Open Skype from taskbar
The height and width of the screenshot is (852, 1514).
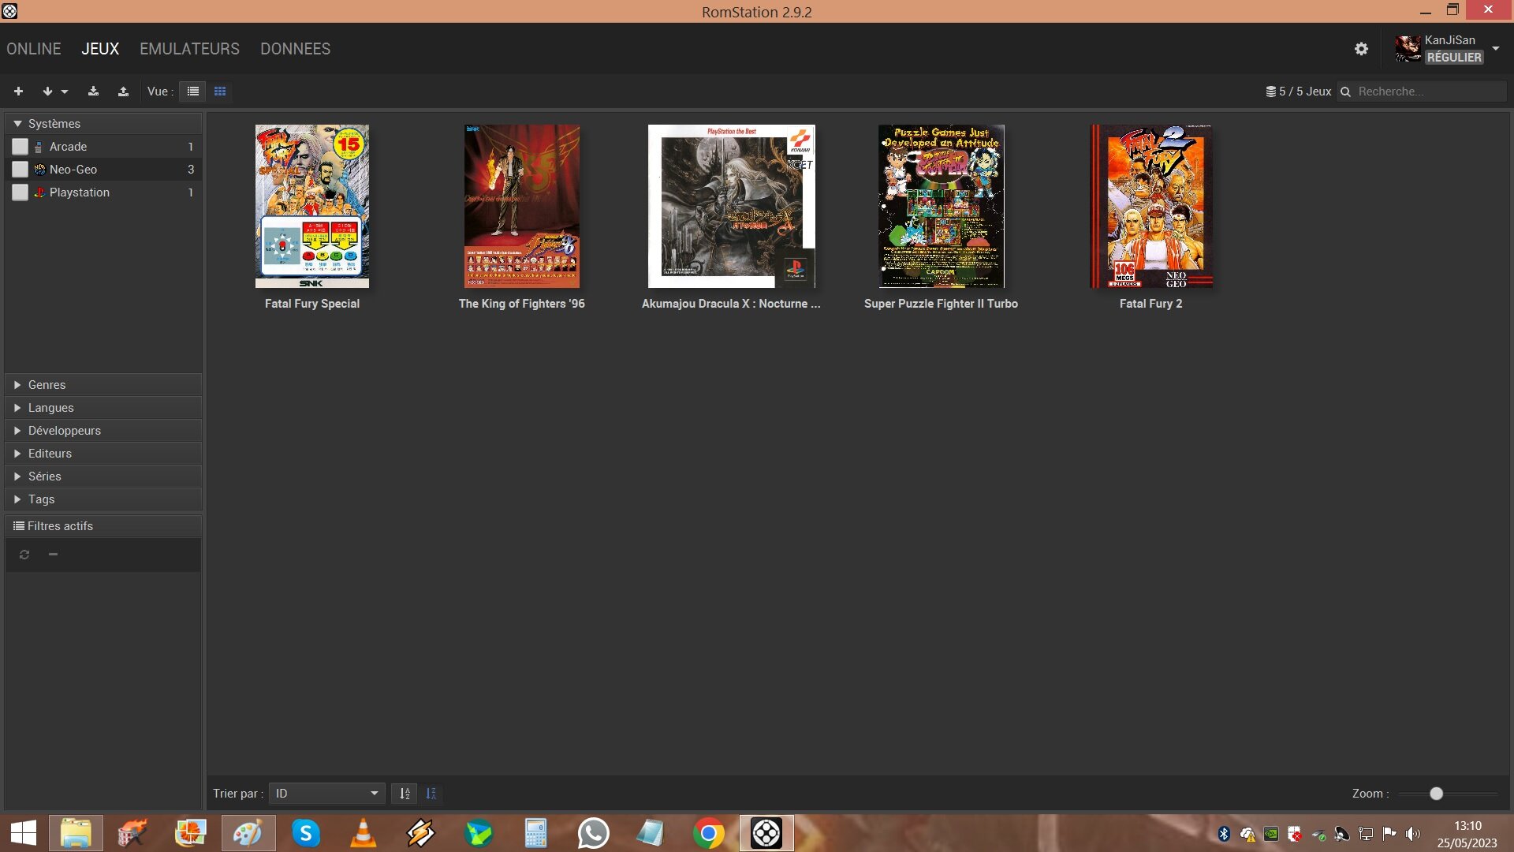[305, 833]
